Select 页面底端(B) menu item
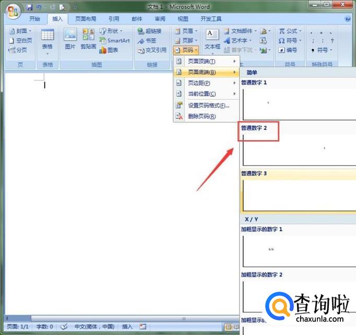Viewport: 356px width, 335px height. tap(206, 72)
